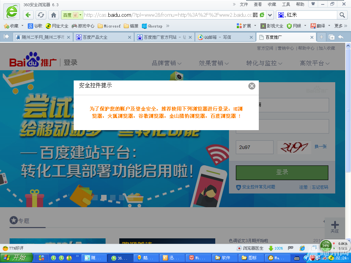The width and height of the screenshot is (351, 263).
Task: Click the green e compatibility mode icon
Action: click(262, 15)
